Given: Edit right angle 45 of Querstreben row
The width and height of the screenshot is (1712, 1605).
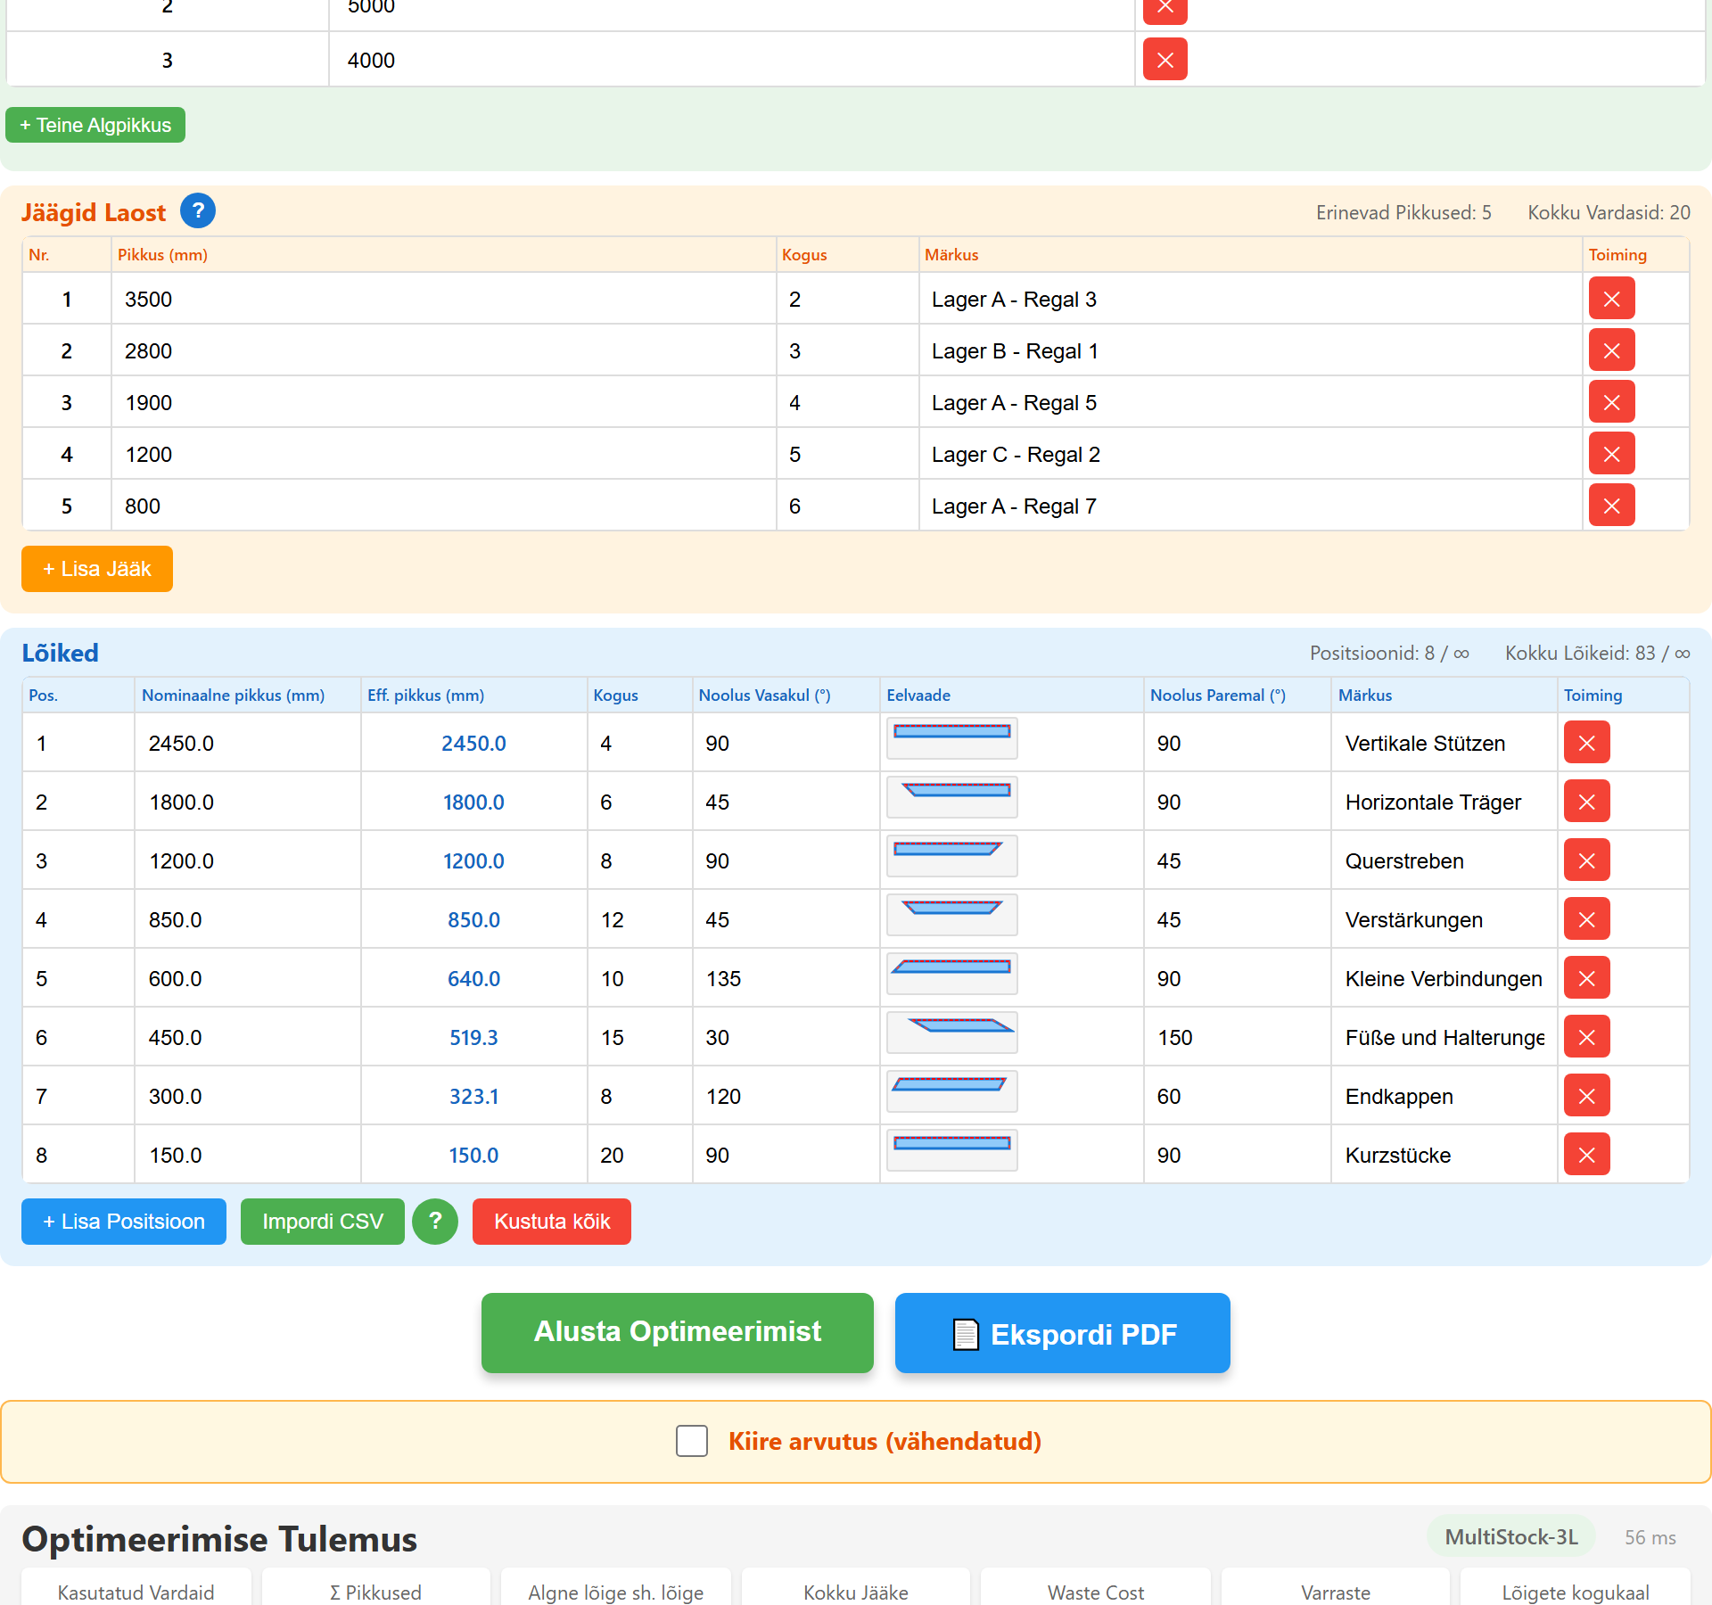Looking at the screenshot, I should pyautogui.click(x=1238, y=860).
